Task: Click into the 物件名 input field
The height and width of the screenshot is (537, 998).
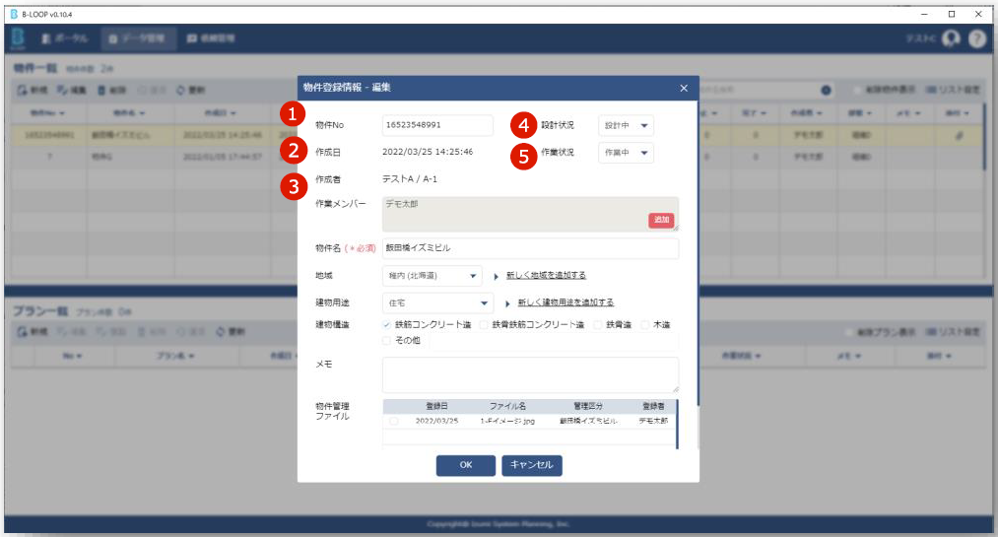Action: tap(530, 248)
